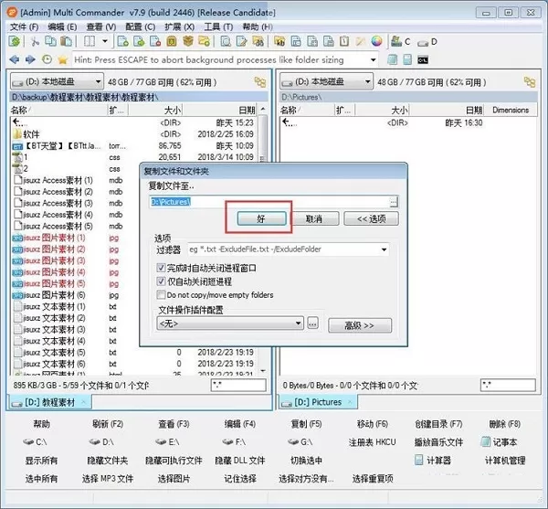The image size is (548, 509).
Task: Click the refresh icon in the toolbar
Action: click(15, 41)
